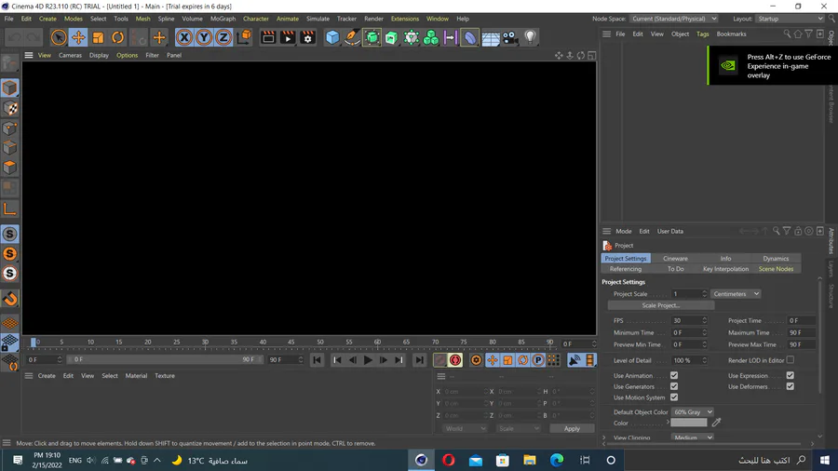Open viewport Cameras menu
This screenshot has width=838, height=471.
(70, 55)
